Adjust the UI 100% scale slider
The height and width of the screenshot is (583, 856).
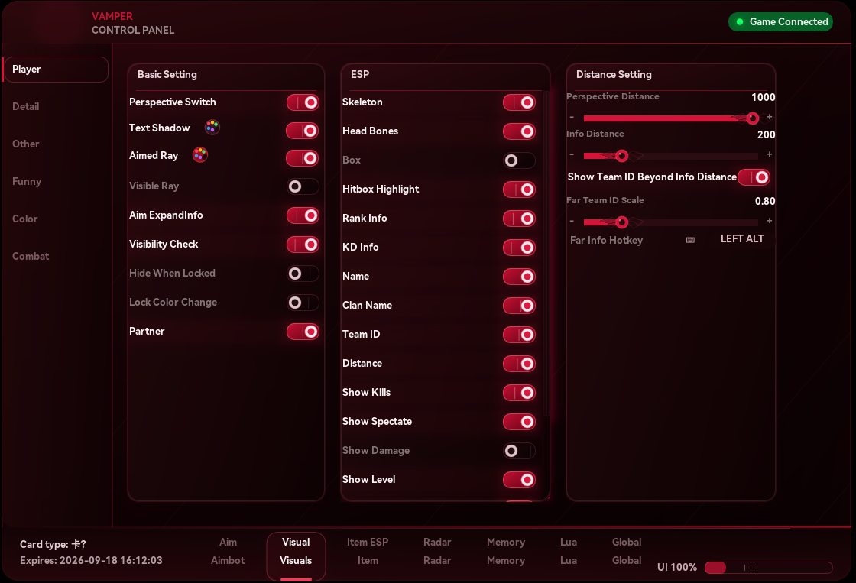click(768, 568)
